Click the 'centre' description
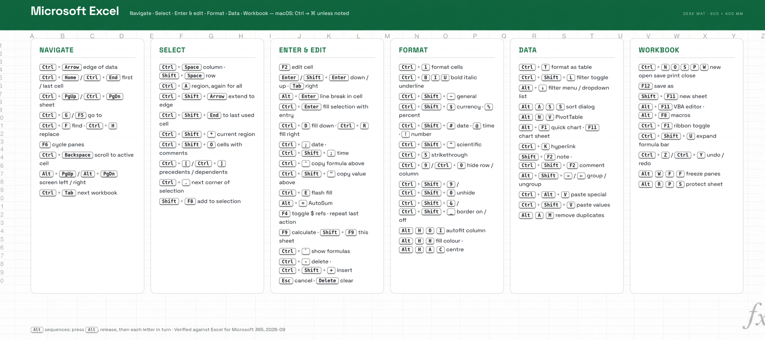 [x=455, y=250]
